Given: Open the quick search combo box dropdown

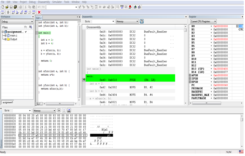Looking at the screenshot, I should pyautogui.click(x=76, y=7).
